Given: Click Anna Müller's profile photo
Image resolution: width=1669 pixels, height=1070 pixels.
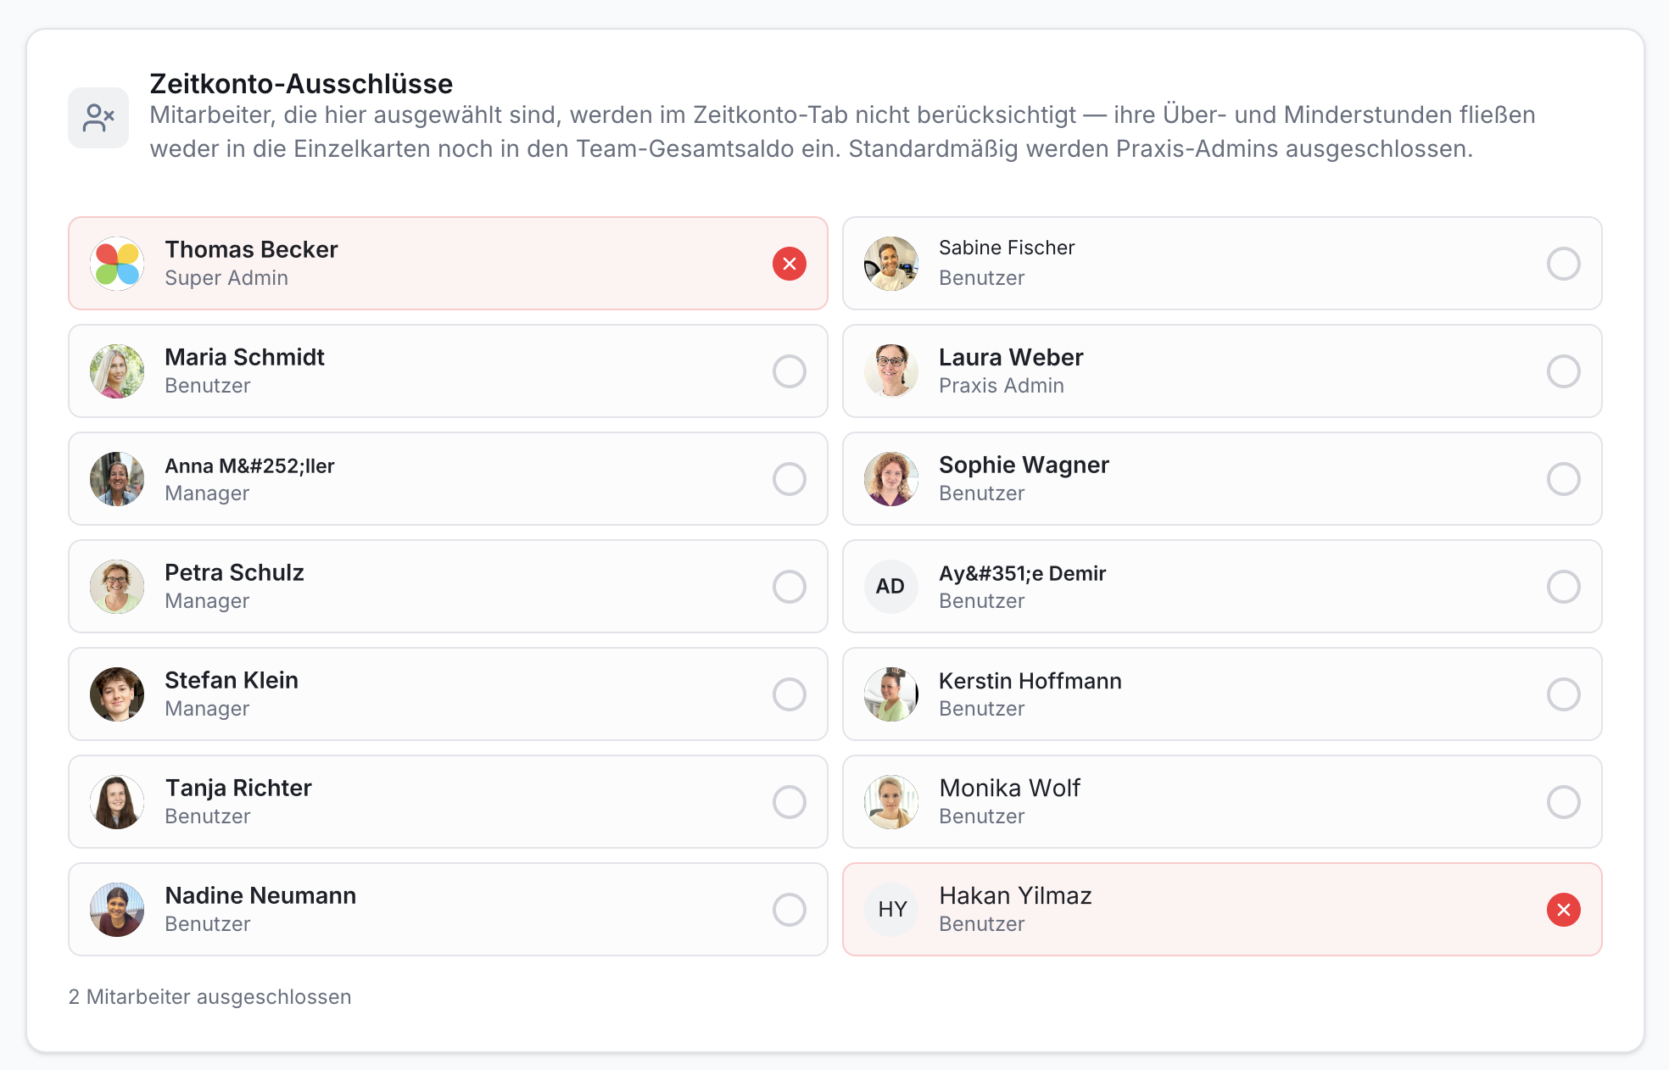Looking at the screenshot, I should tap(117, 479).
